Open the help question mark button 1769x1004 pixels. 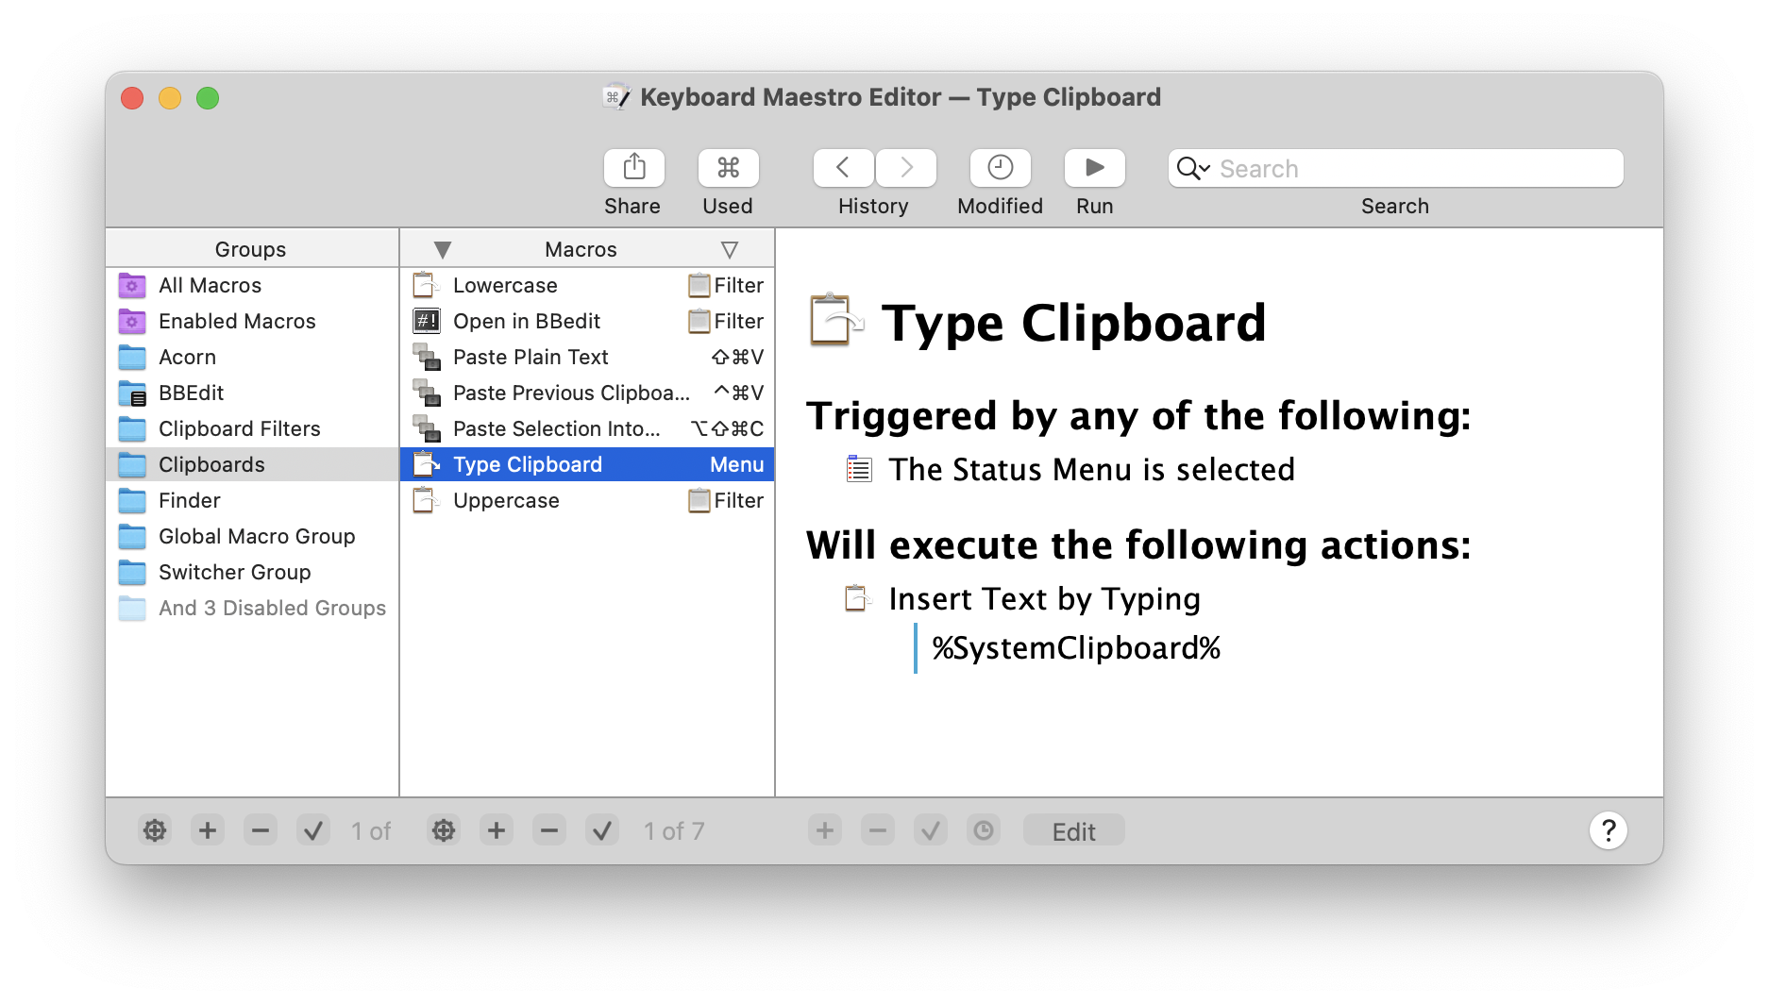pyautogui.click(x=1608, y=830)
